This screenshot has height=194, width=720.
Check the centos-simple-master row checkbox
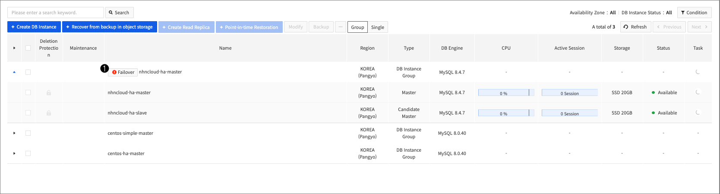[28, 133]
